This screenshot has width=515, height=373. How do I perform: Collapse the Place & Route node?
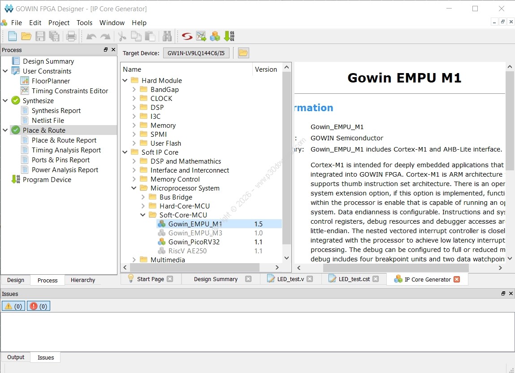click(x=5, y=130)
